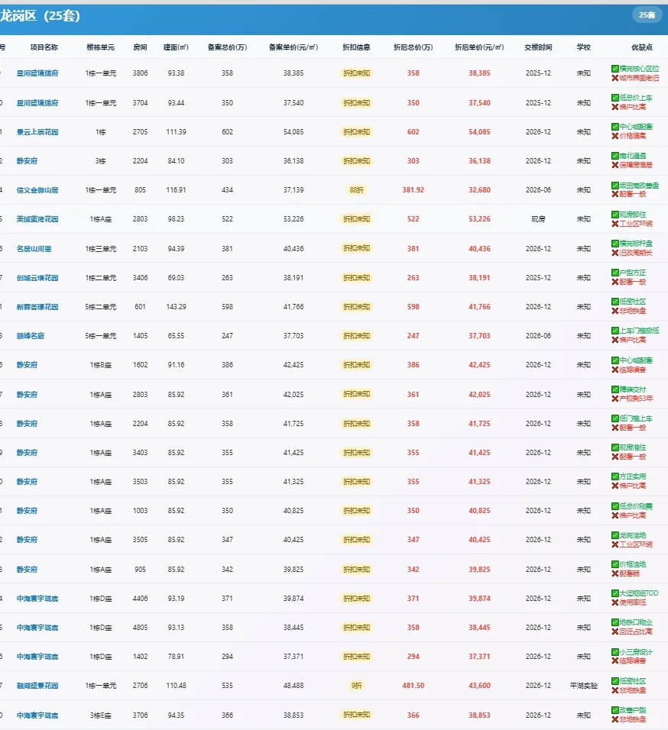Select the 折扣信息 column header
The image size is (668, 730).
tap(356, 47)
